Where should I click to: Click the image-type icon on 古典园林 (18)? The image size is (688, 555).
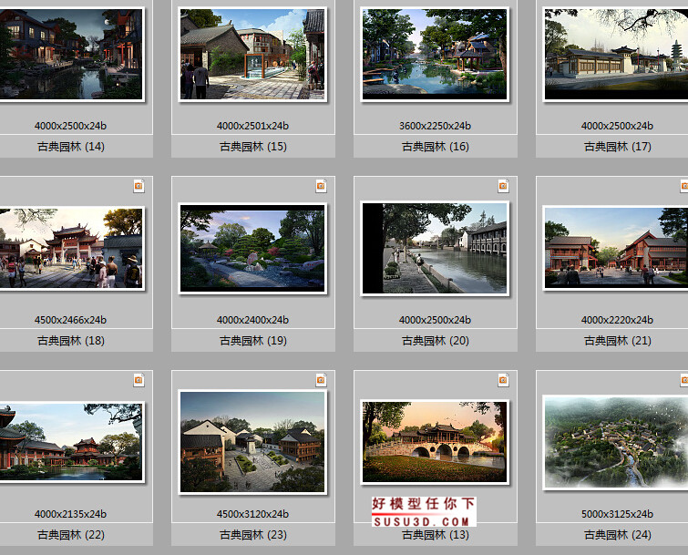click(139, 186)
